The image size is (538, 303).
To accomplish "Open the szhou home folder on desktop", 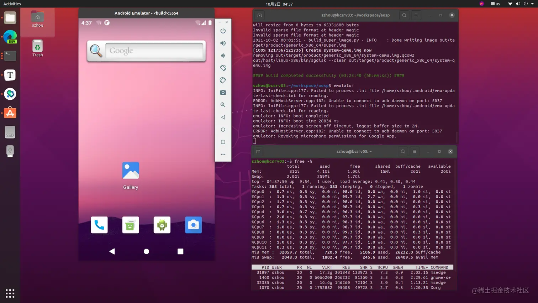I will click(37, 19).
